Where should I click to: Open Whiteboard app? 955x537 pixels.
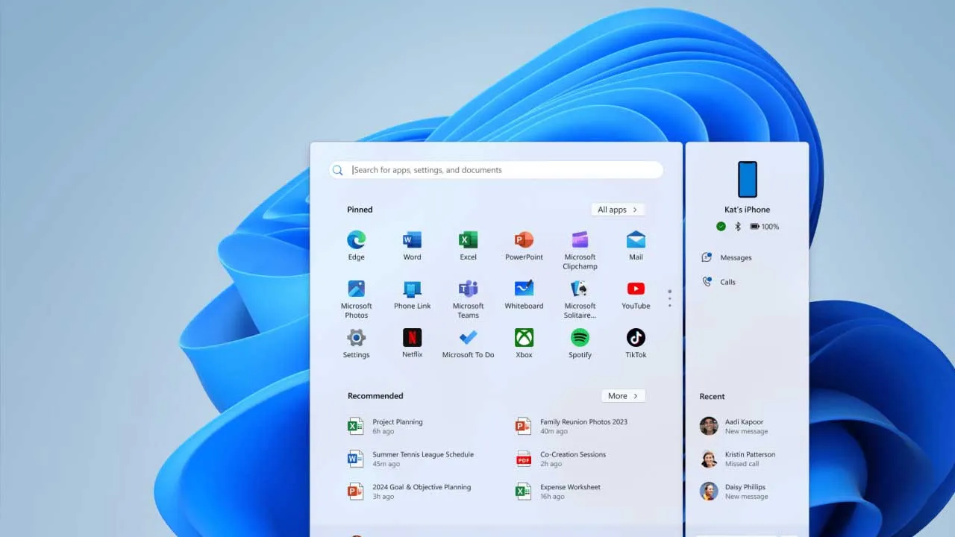524,295
